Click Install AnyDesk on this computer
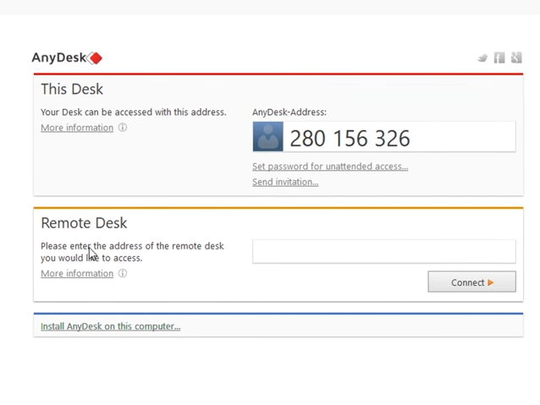Screen dimensions: 540x405 [111, 326]
